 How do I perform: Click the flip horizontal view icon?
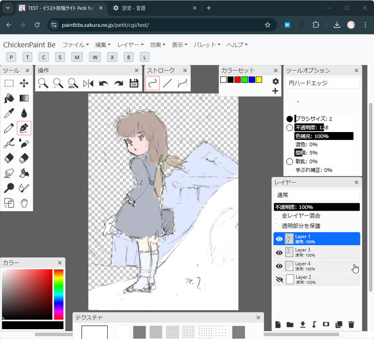pyautogui.click(x=88, y=83)
